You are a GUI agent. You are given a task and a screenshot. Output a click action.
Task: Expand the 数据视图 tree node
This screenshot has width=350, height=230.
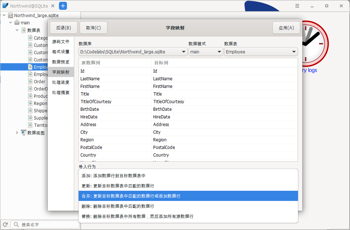17,133
